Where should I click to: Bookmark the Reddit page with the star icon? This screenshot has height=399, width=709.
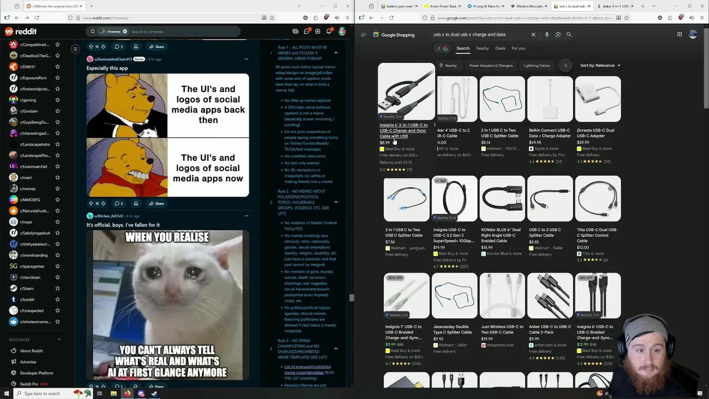click(x=272, y=18)
